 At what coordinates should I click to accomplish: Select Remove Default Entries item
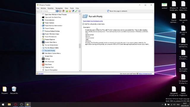[x=52, y=31]
